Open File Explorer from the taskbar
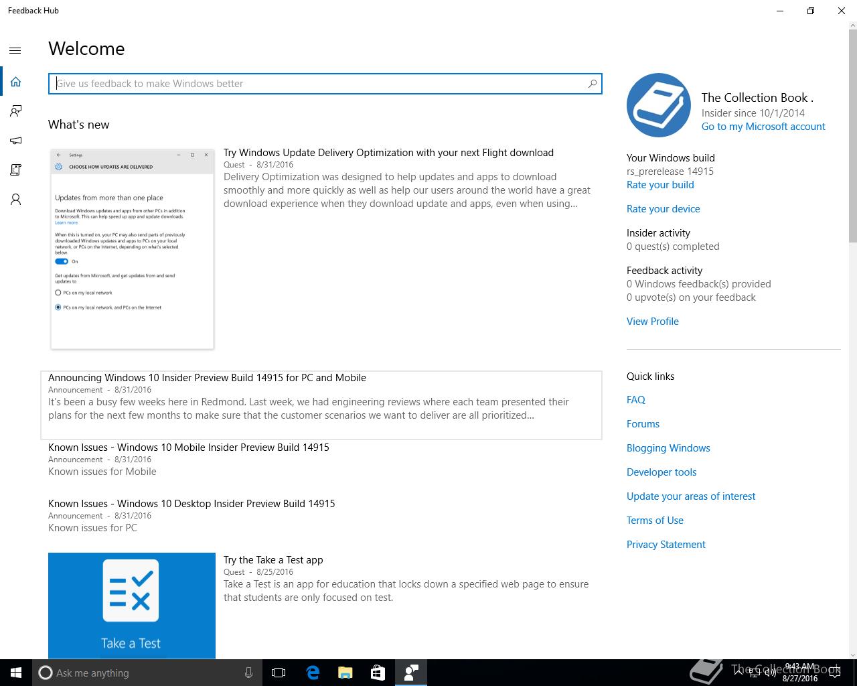This screenshot has width=857, height=686. [x=345, y=673]
